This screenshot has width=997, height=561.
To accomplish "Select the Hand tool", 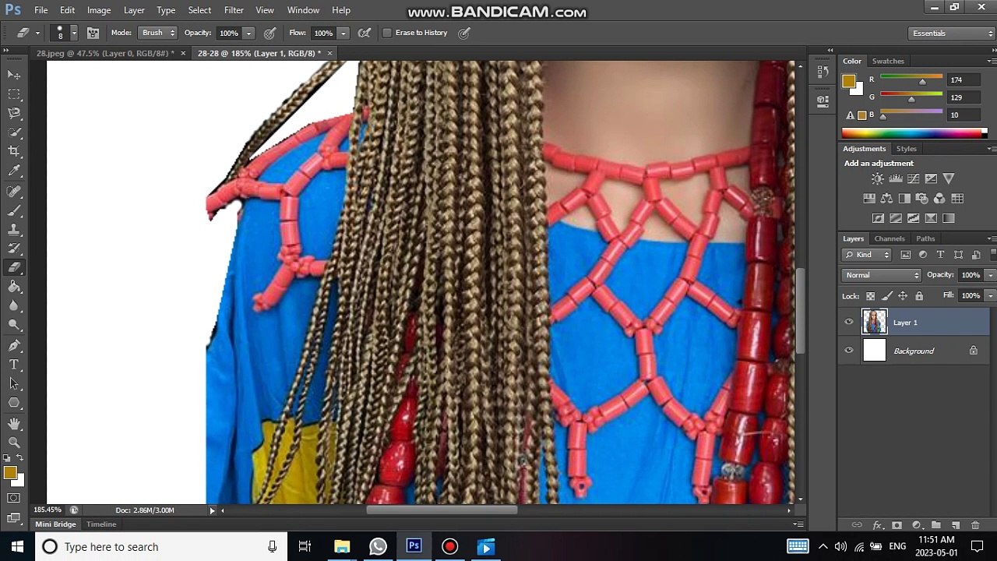I will [x=14, y=423].
